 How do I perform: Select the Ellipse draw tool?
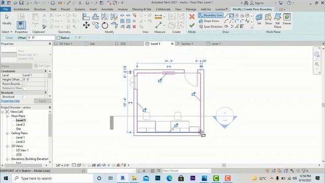click(226, 26)
